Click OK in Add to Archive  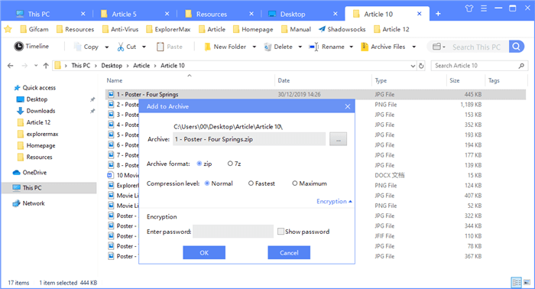tap(204, 253)
